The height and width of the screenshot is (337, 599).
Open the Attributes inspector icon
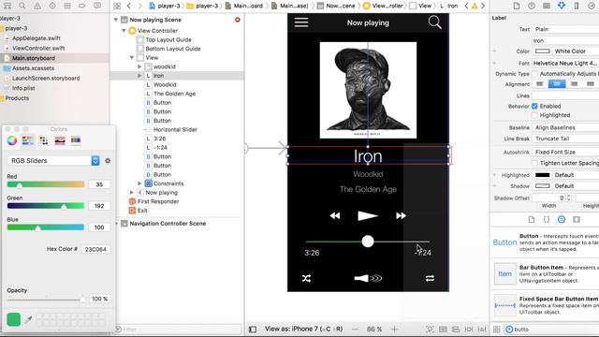click(562, 6)
